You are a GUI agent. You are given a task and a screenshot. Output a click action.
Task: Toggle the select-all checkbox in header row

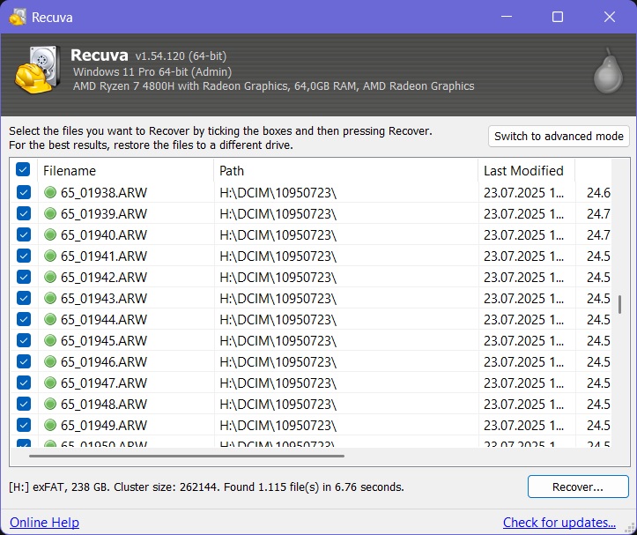(x=23, y=169)
